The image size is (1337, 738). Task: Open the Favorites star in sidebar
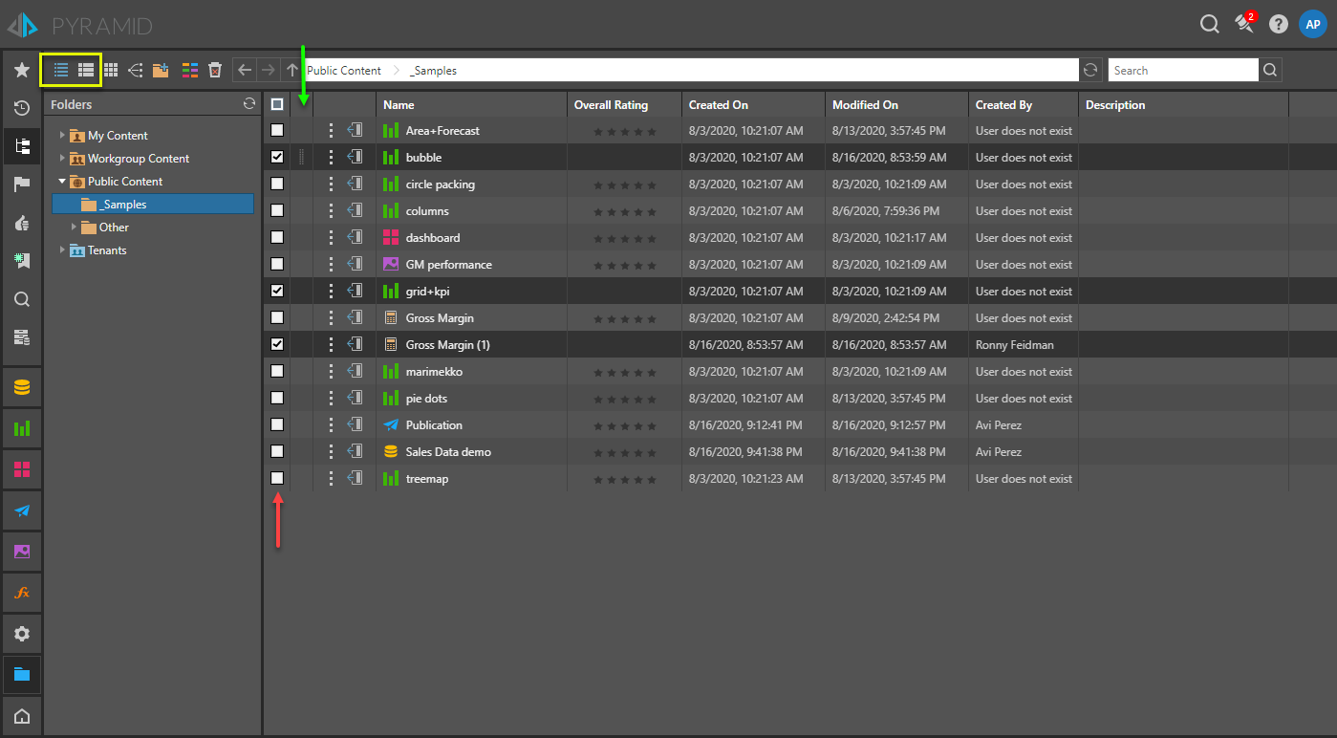[22, 70]
